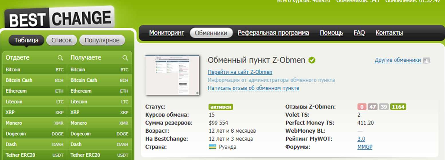Expand Информация от администратора обменного пункта
Screen dimensions: 445x160
point(271,80)
